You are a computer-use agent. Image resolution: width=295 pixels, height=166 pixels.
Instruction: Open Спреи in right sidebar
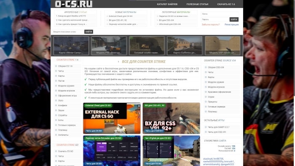pyautogui.click(x=211, y=97)
